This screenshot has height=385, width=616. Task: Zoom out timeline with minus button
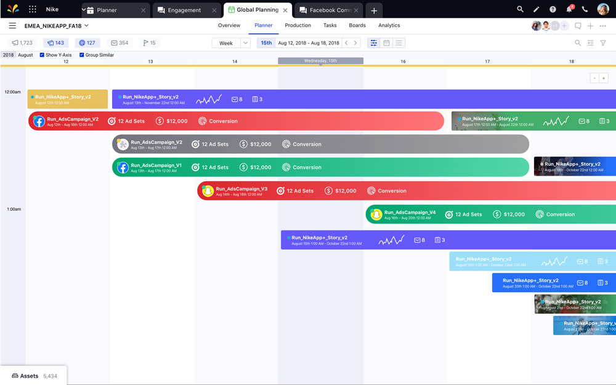pyautogui.click(x=594, y=78)
